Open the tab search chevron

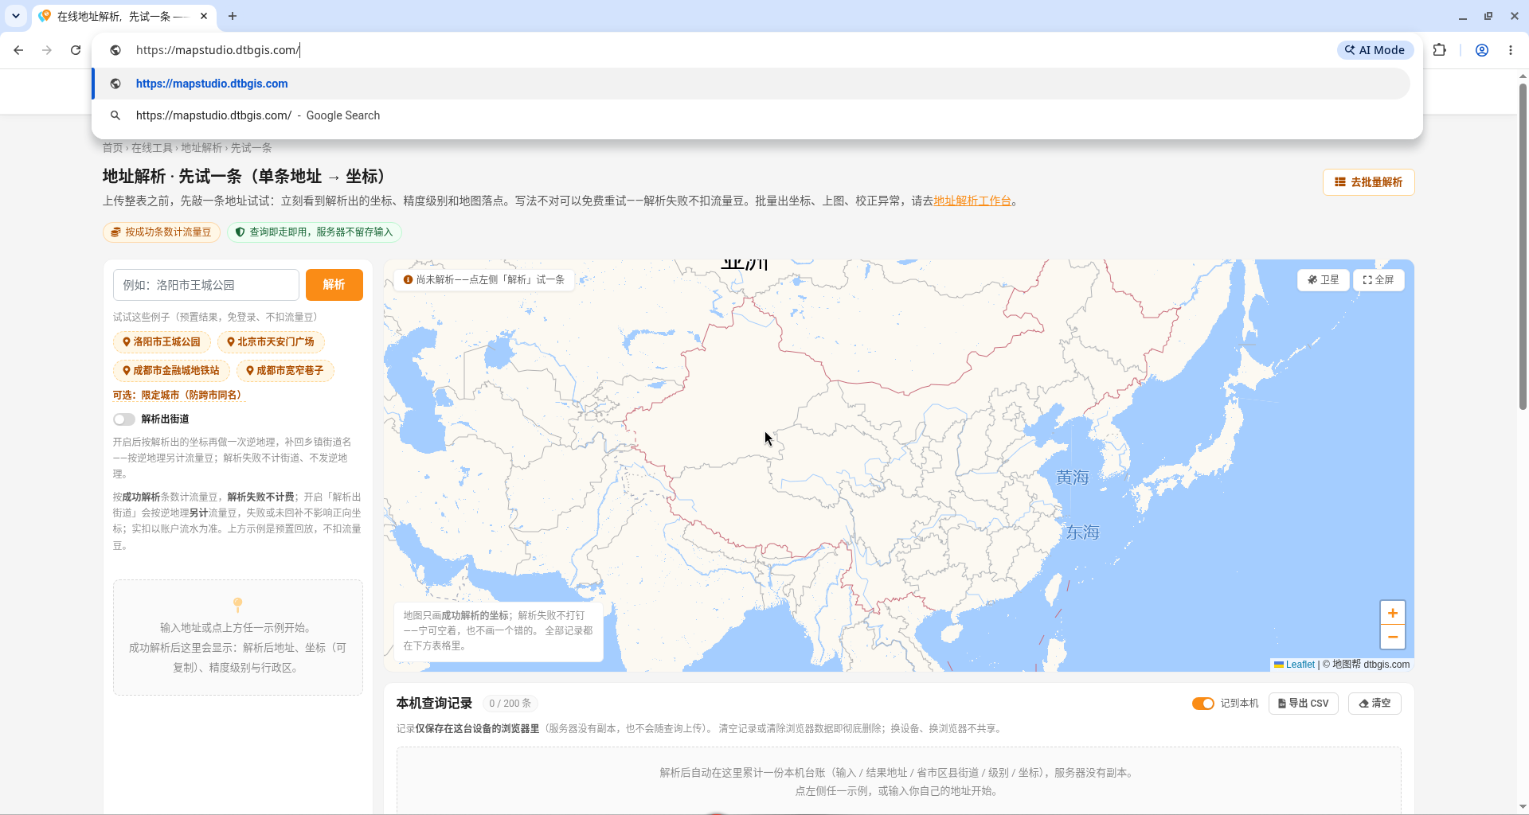[x=16, y=16]
